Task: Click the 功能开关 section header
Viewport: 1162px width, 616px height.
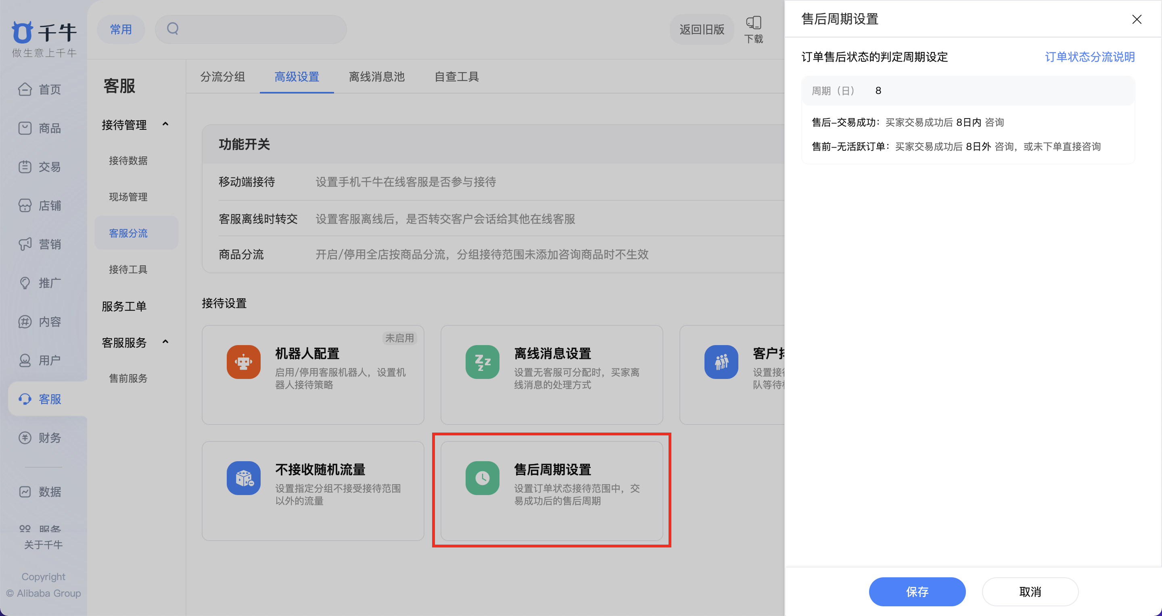Action: pyautogui.click(x=244, y=145)
